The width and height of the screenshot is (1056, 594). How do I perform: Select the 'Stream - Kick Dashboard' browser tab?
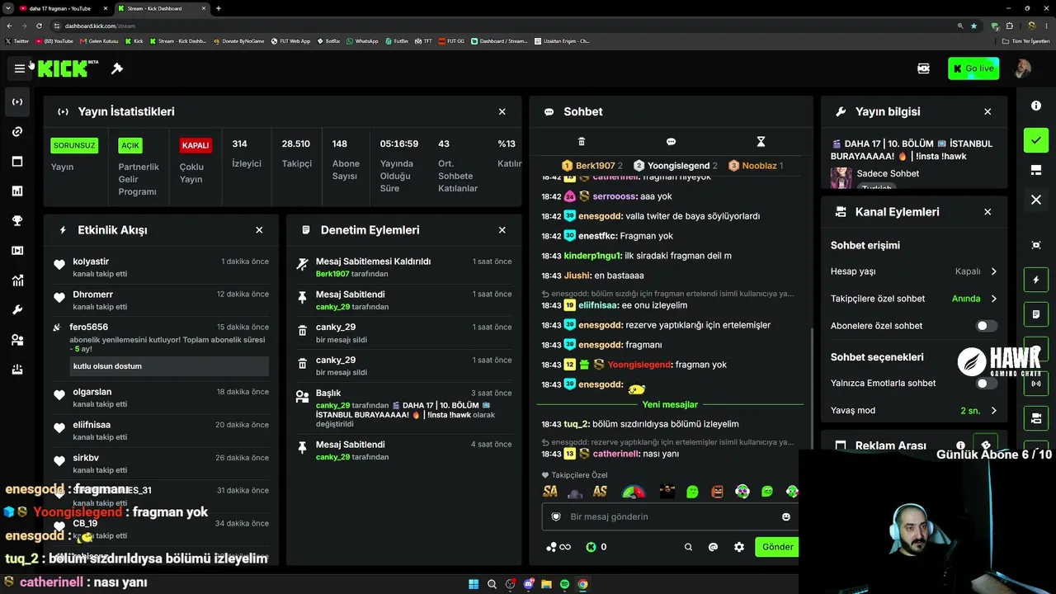(161, 8)
